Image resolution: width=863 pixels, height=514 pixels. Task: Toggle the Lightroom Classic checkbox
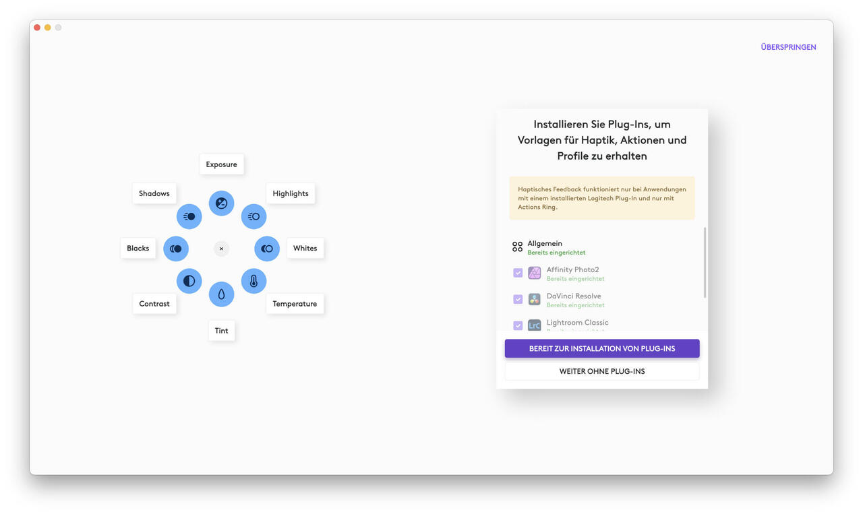[x=518, y=325]
